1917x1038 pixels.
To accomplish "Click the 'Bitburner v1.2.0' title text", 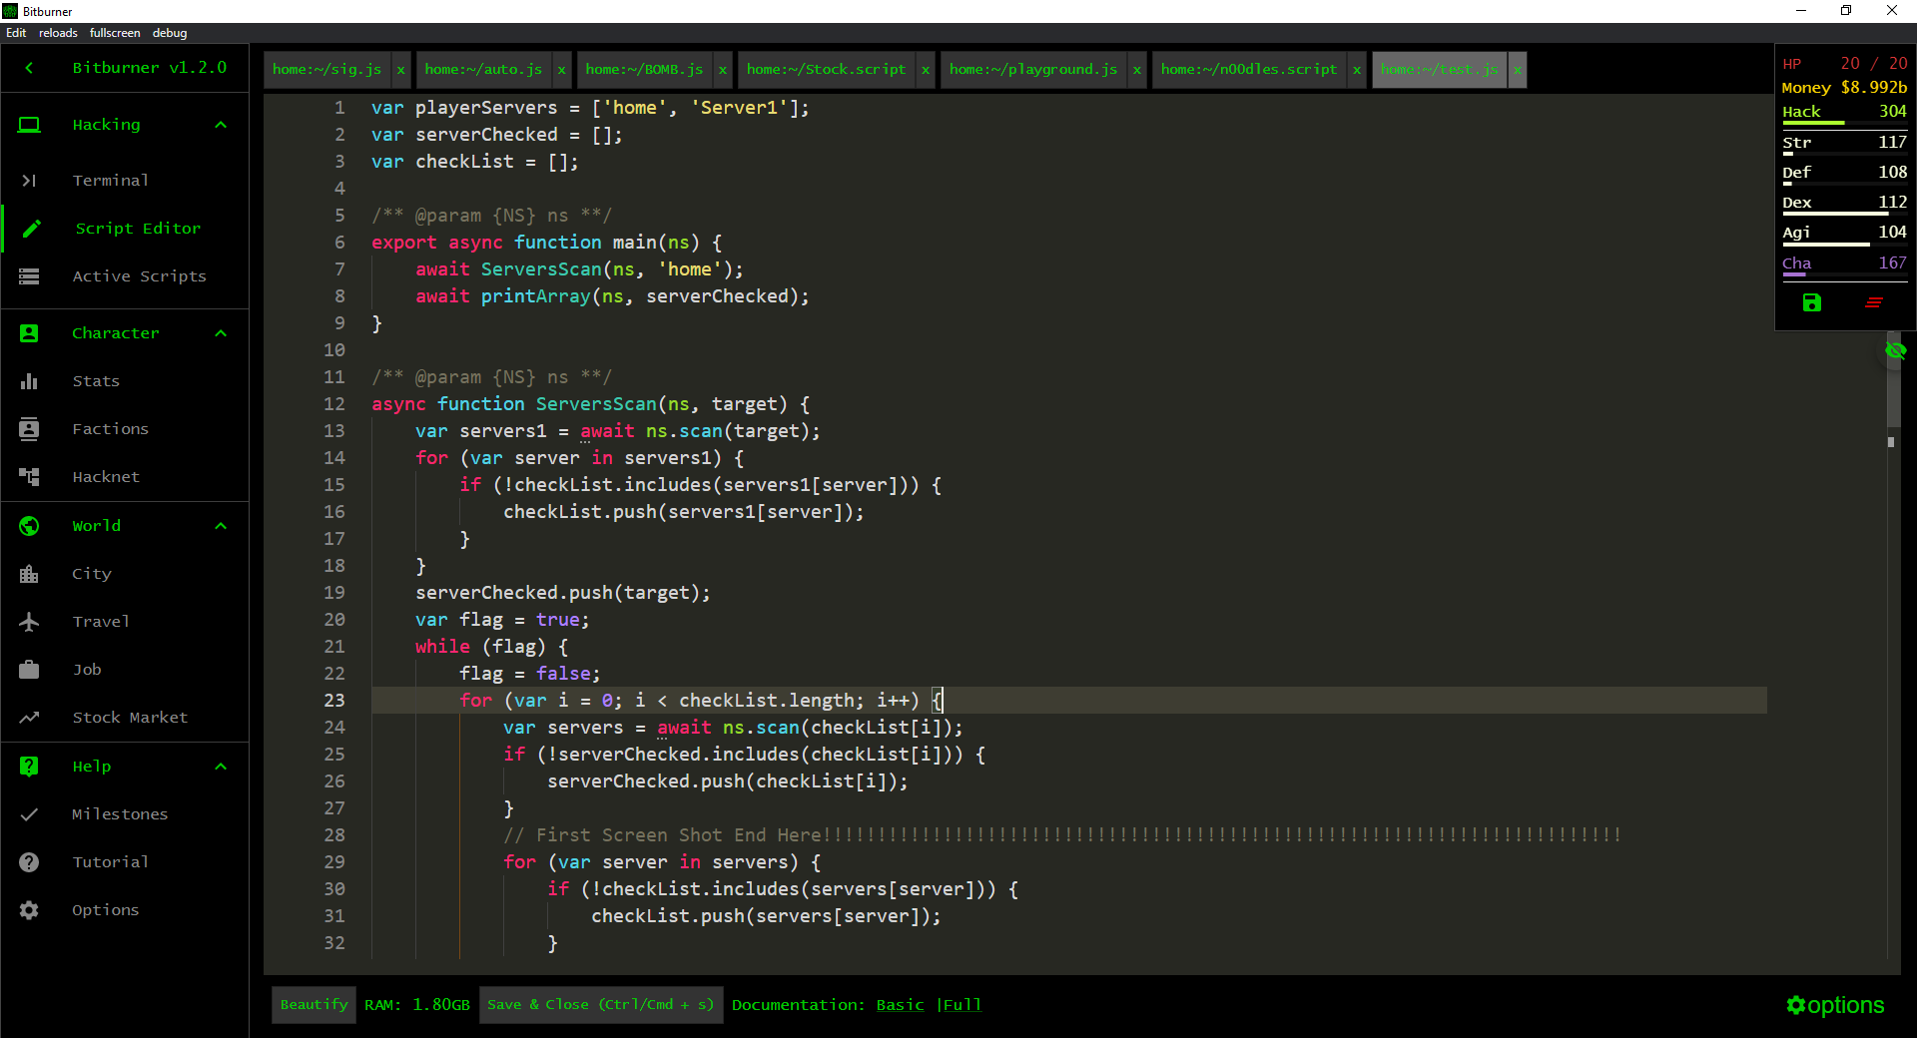I will point(150,68).
